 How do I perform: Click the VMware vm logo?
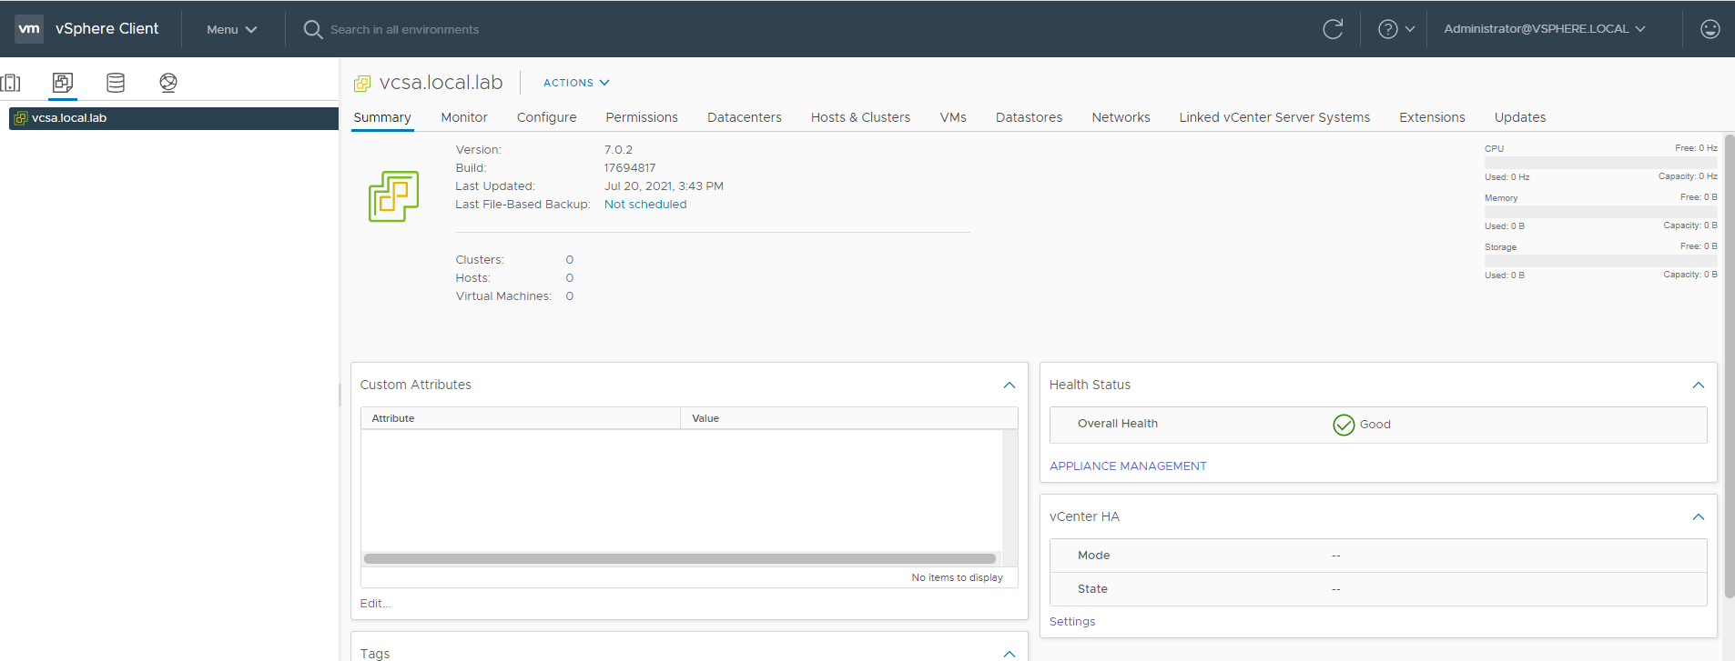pos(29,29)
